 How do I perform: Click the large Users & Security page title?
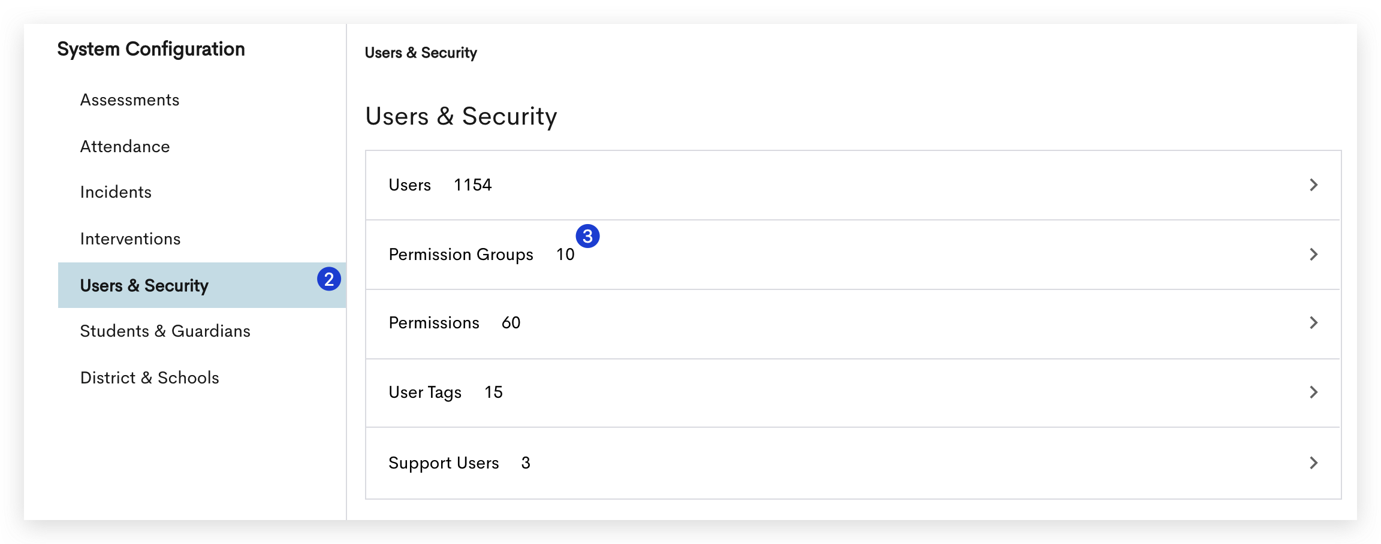point(461,116)
